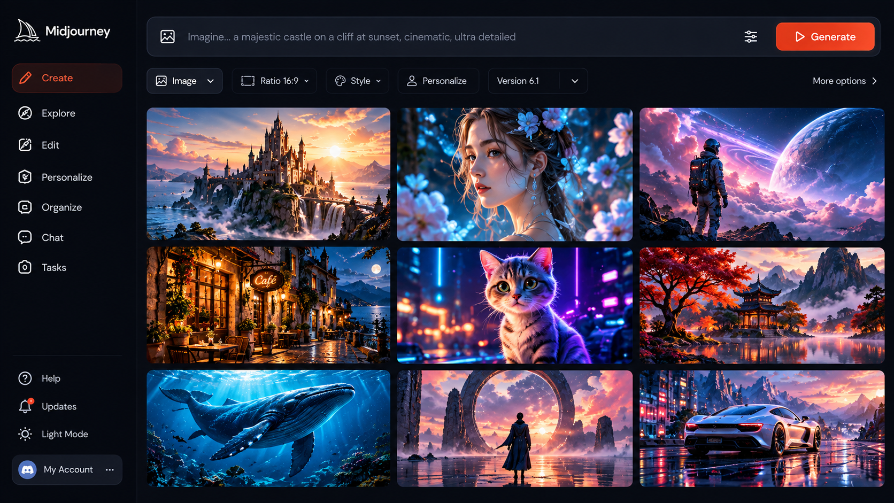
Task: Click the Version 6.1 text
Action: point(518,81)
